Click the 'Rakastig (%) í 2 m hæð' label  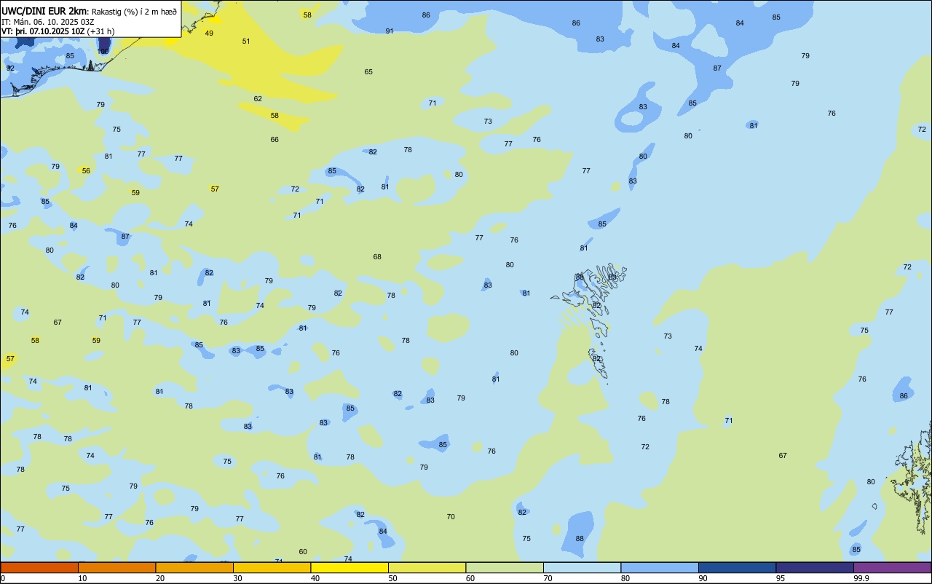[x=134, y=12]
